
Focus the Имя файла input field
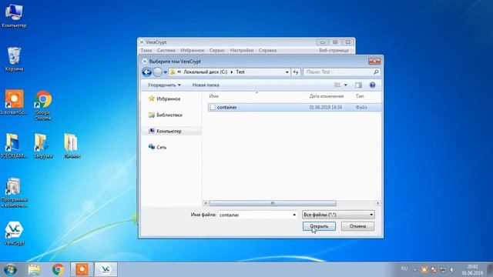(x=255, y=215)
